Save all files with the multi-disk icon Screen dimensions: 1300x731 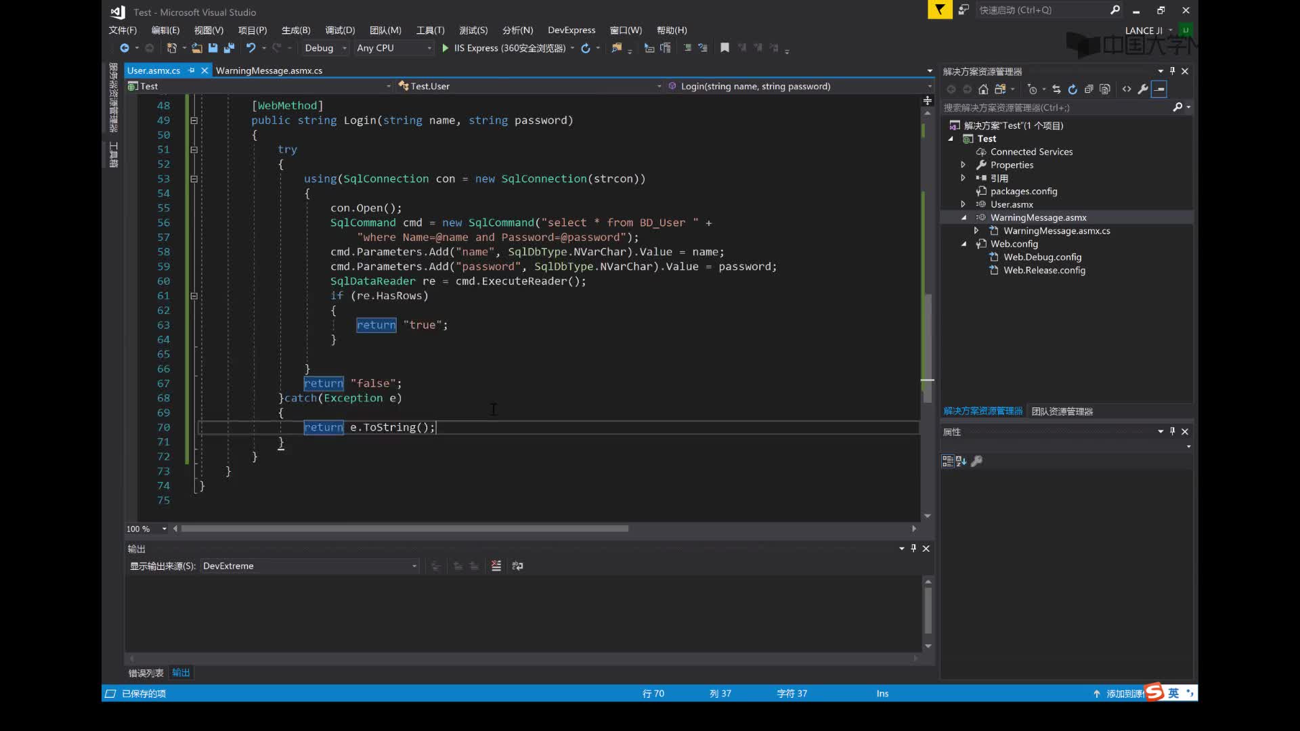point(229,48)
